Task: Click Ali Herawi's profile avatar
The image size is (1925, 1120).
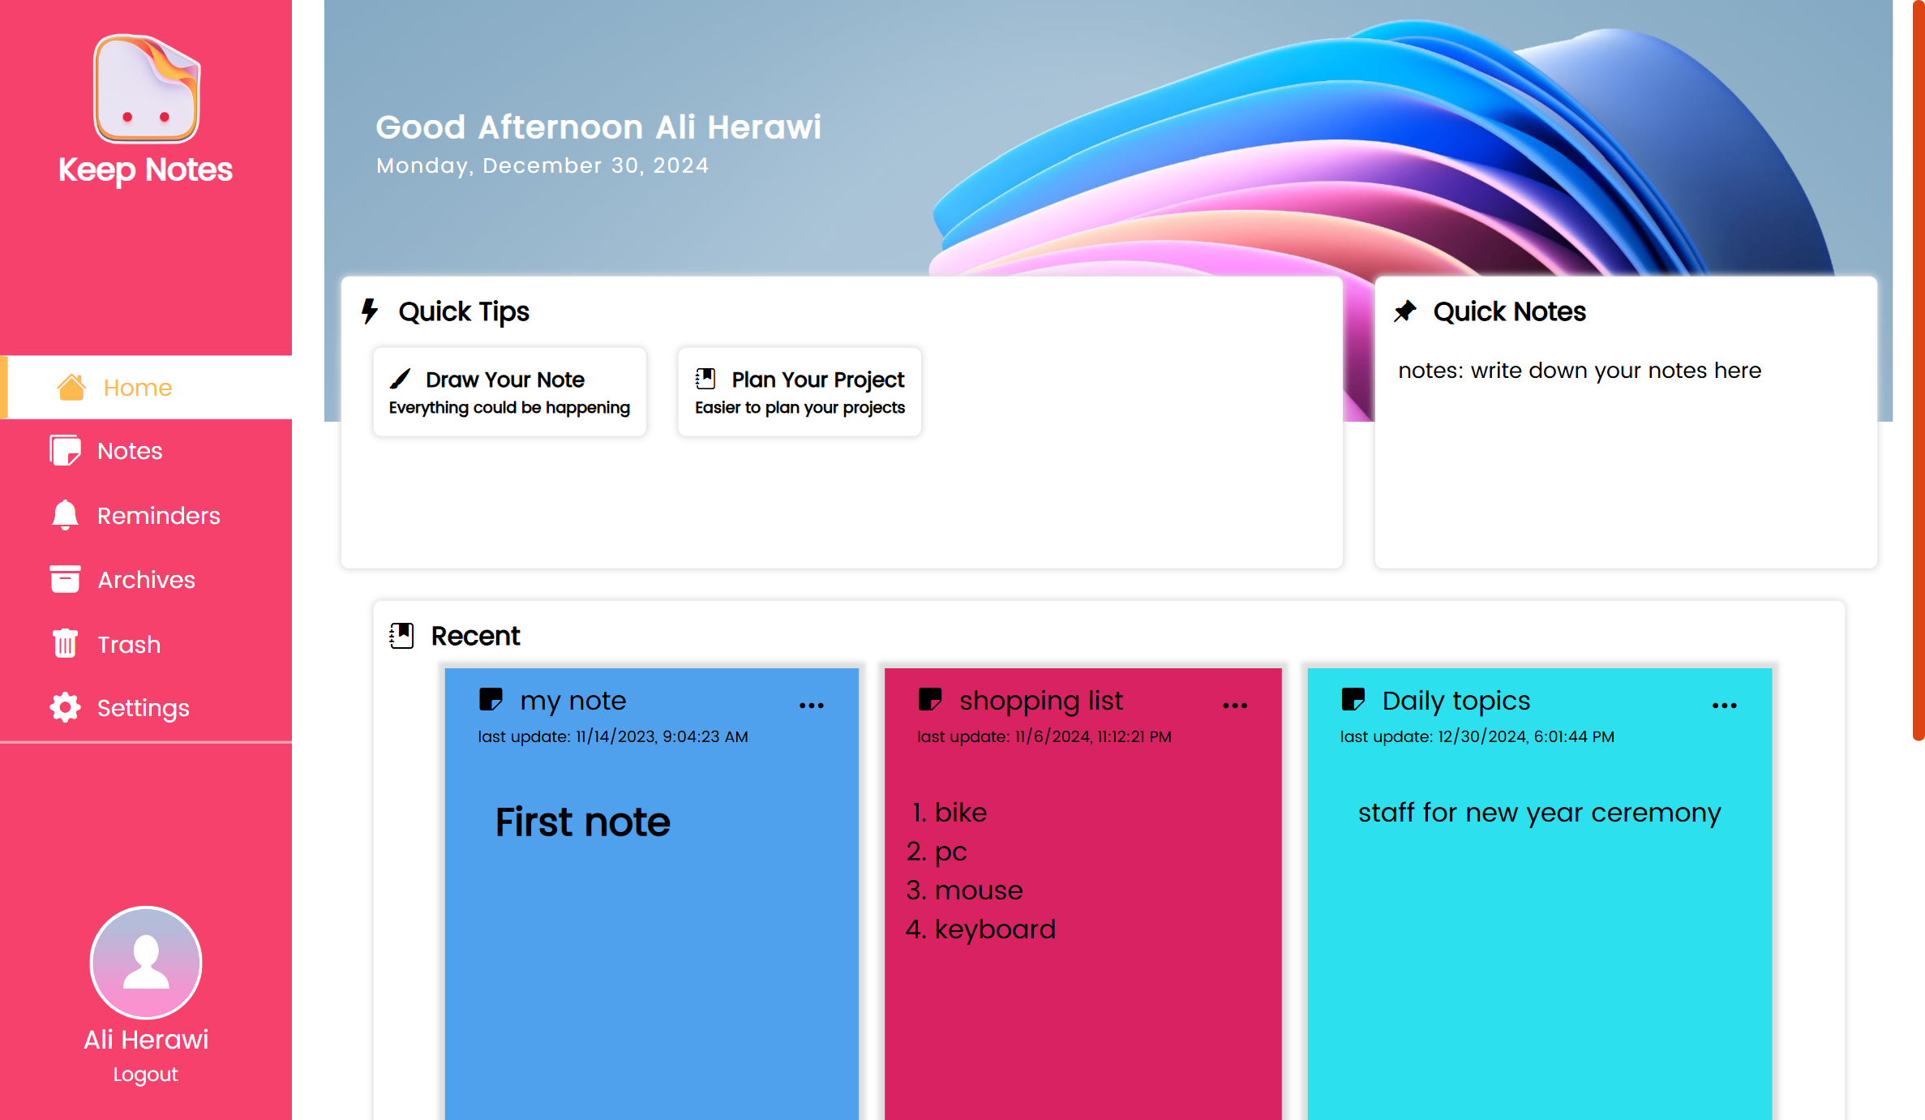Action: 146,962
